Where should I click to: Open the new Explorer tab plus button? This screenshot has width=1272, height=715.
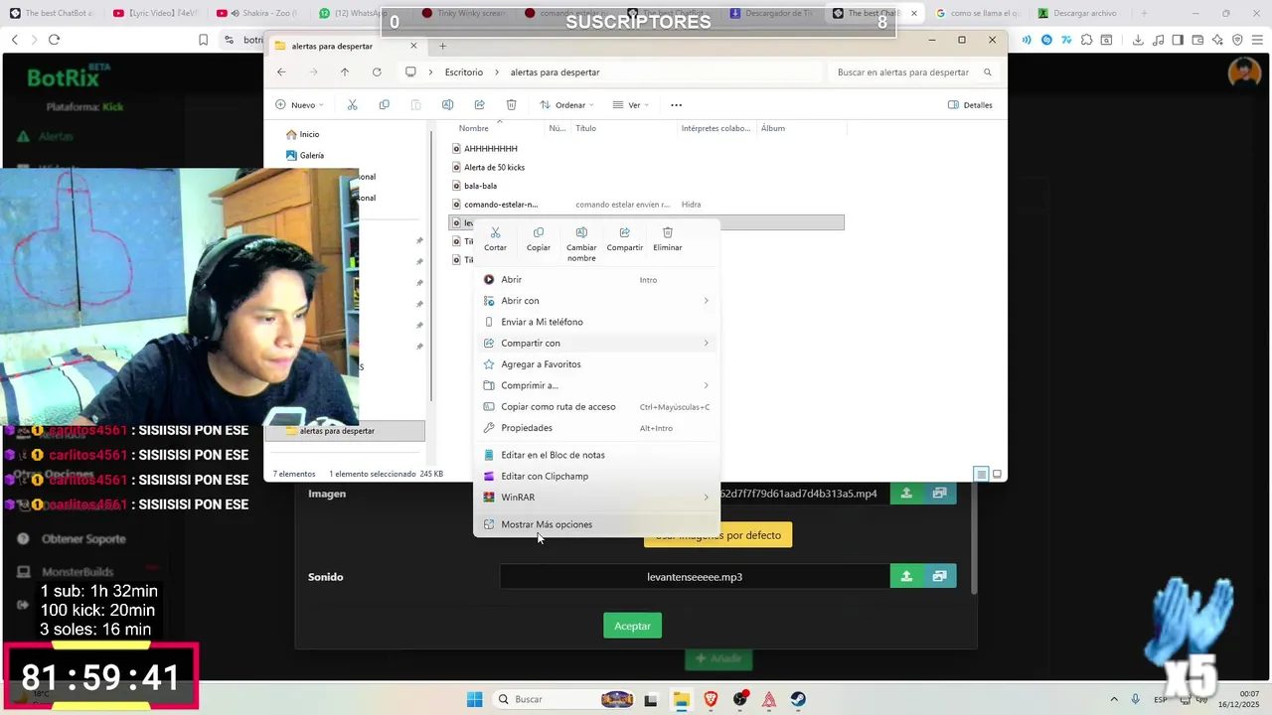[x=442, y=46]
